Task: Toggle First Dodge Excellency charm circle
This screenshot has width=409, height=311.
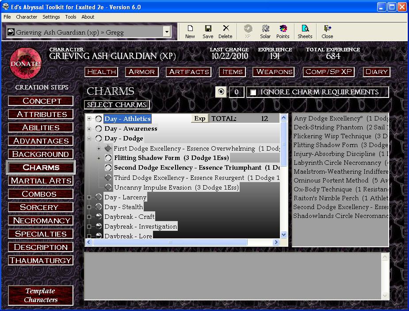Action: click(x=108, y=148)
